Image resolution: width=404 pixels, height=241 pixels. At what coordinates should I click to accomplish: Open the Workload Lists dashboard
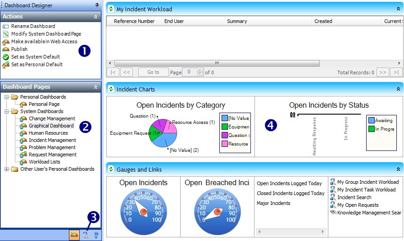coord(44,162)
